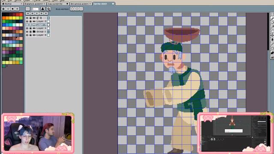Jump to the last frame
The image size is (274, 154).
pos(46,13)
